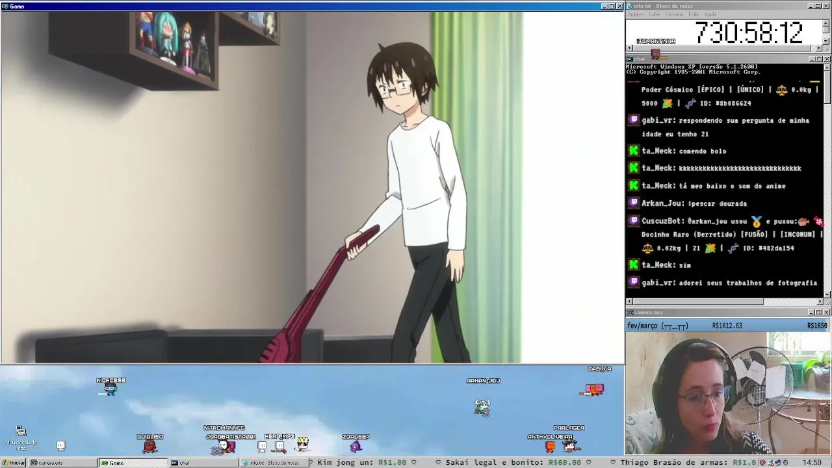This screenshot has width=832, height=468.
Task: Click Notepad vertical scrollbar down arrow
Action: click(x=827, y=41)
